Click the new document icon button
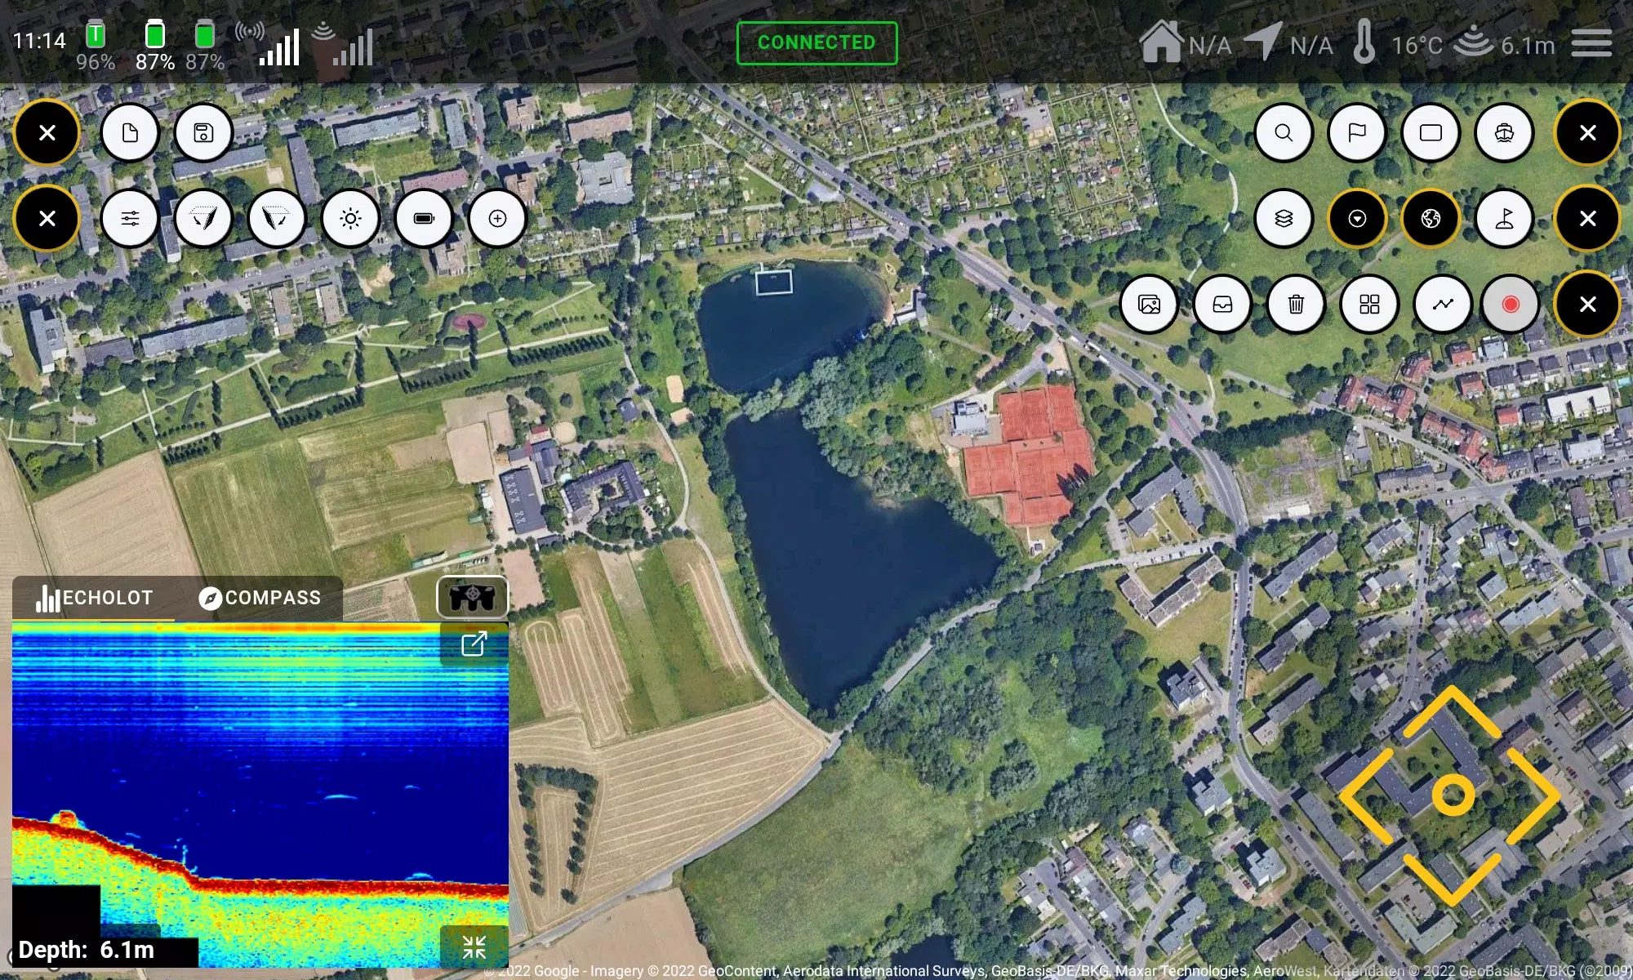The image size is (1633, 980). [x=130, y=133]
